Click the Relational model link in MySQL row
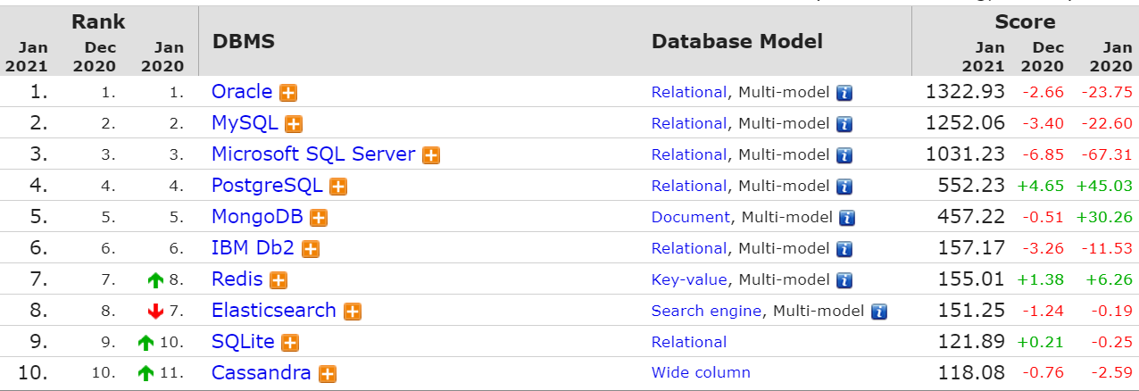Image resolution: width=1139 pixels, height=391 pixels. coord(689,123)
